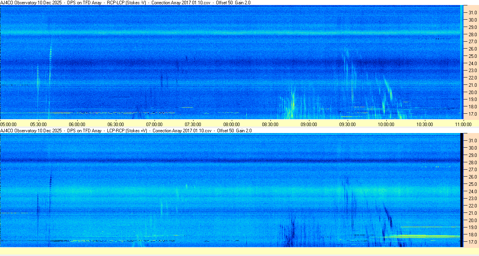
Task: Click 22.0 frequency label on Stokes +V chart
Action: 473,206
